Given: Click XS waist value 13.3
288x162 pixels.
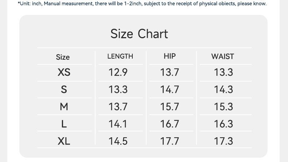Looking at the screenshot, I should pyautogui.click(x=223, y=72).
